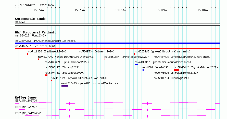This screenshot has height=119, width=227.
Task: Click the 158810k ruler label
Action: click(x=203, y=10)
